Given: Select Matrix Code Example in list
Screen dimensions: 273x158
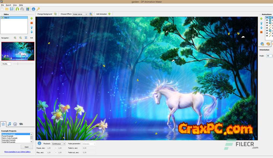Looking at the screenshot, I should tap(9, 138).
